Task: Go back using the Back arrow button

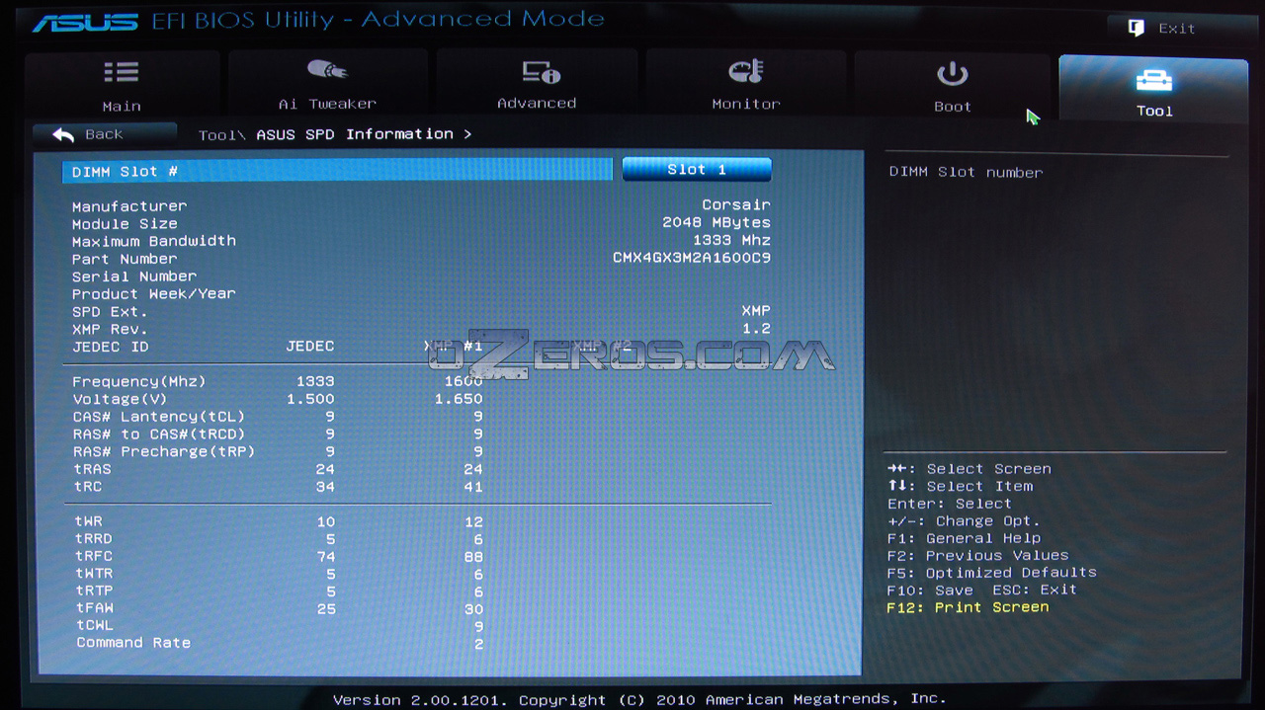Action: tap(104, 134)
